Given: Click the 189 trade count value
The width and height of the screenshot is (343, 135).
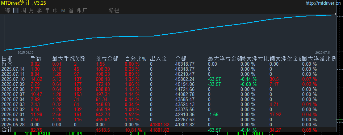Looking at the screenshot, I should coord(78,89).
